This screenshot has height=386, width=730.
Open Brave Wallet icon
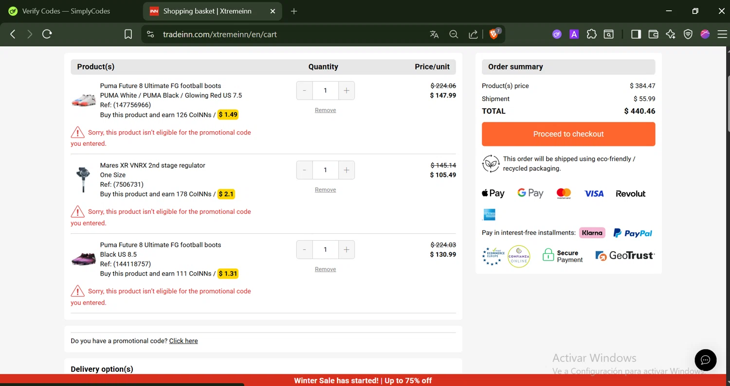[653, 34]
